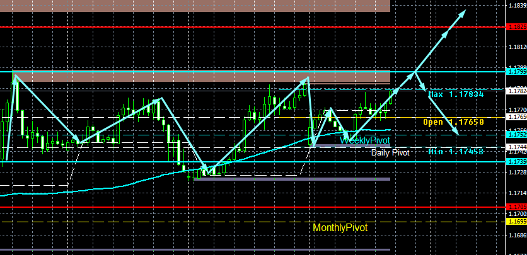Click the yellow 1.1695 price tag
Screen dimensions: 527x255
click(517, 222)
